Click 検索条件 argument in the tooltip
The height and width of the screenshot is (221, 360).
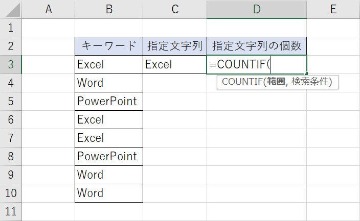pos(310,82)
